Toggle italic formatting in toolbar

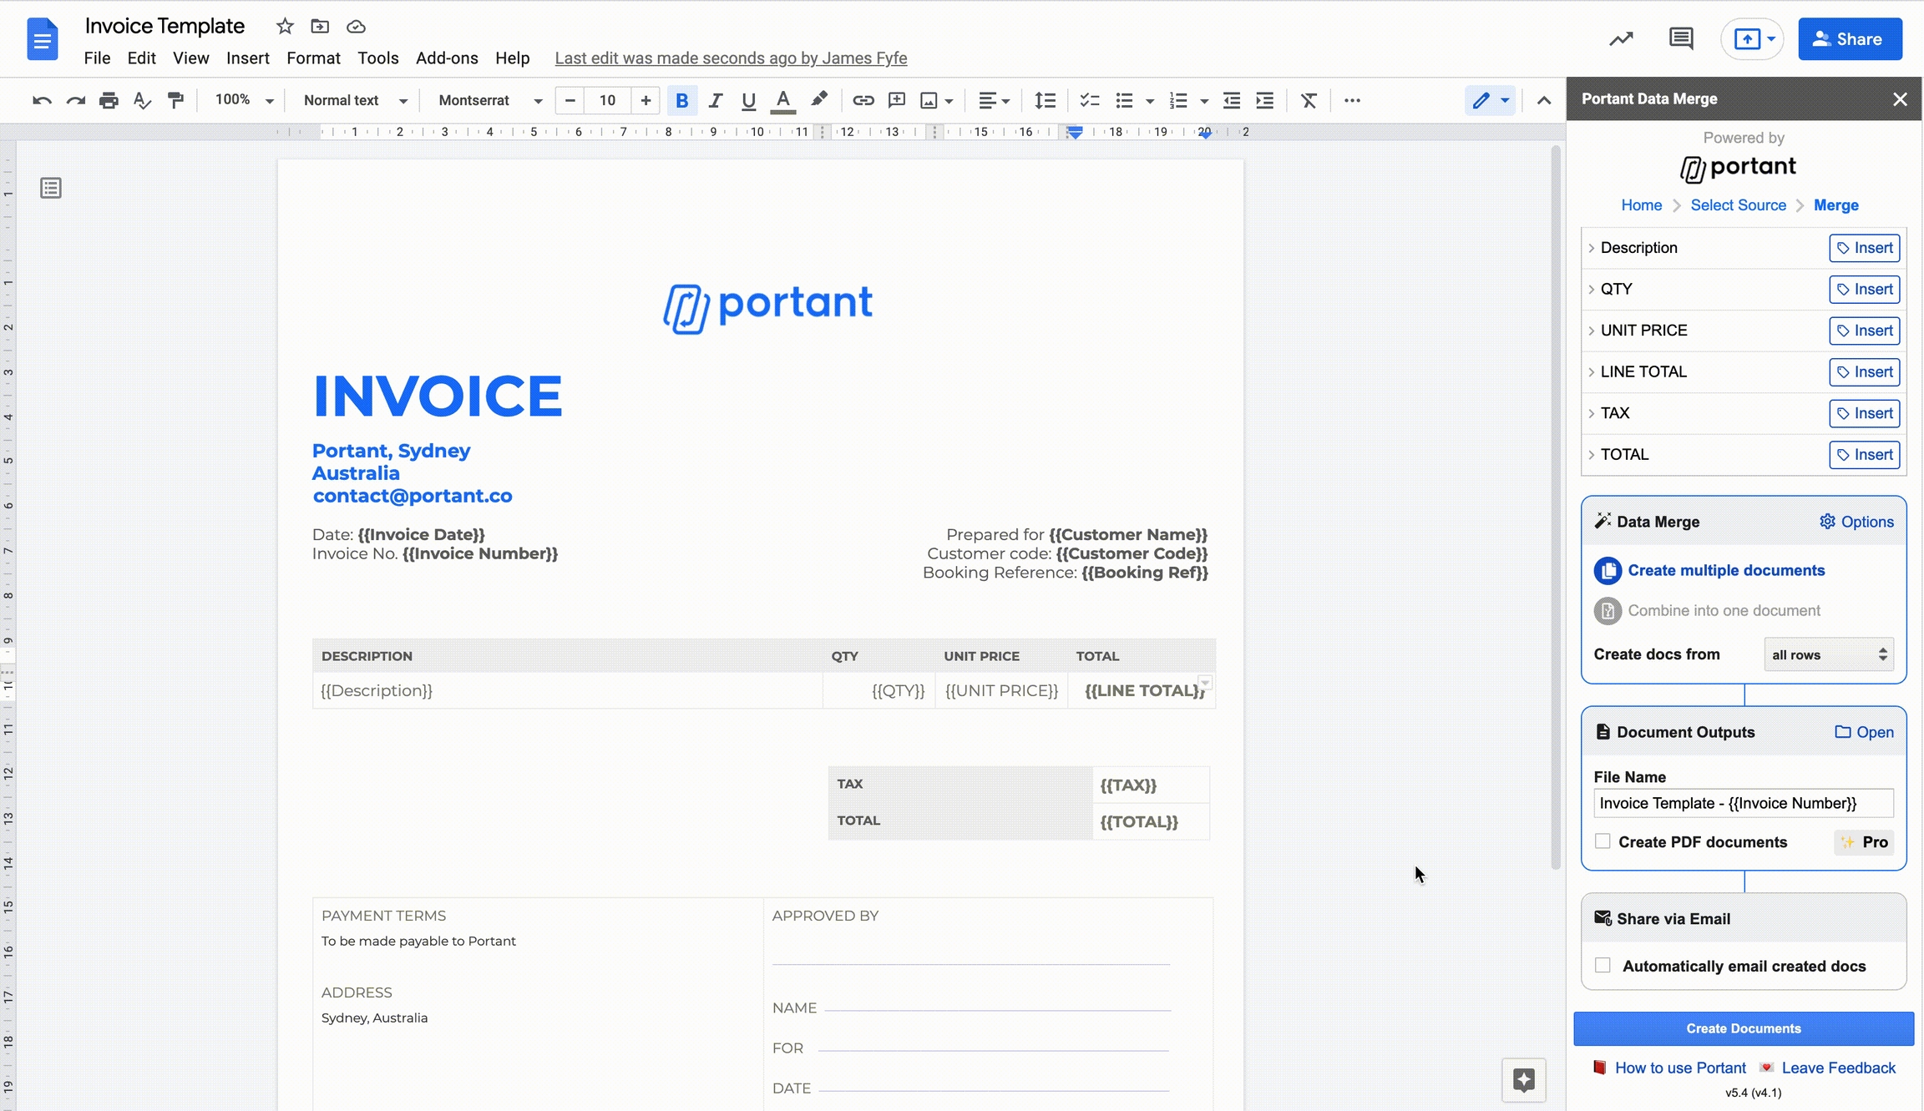point(715,100)
